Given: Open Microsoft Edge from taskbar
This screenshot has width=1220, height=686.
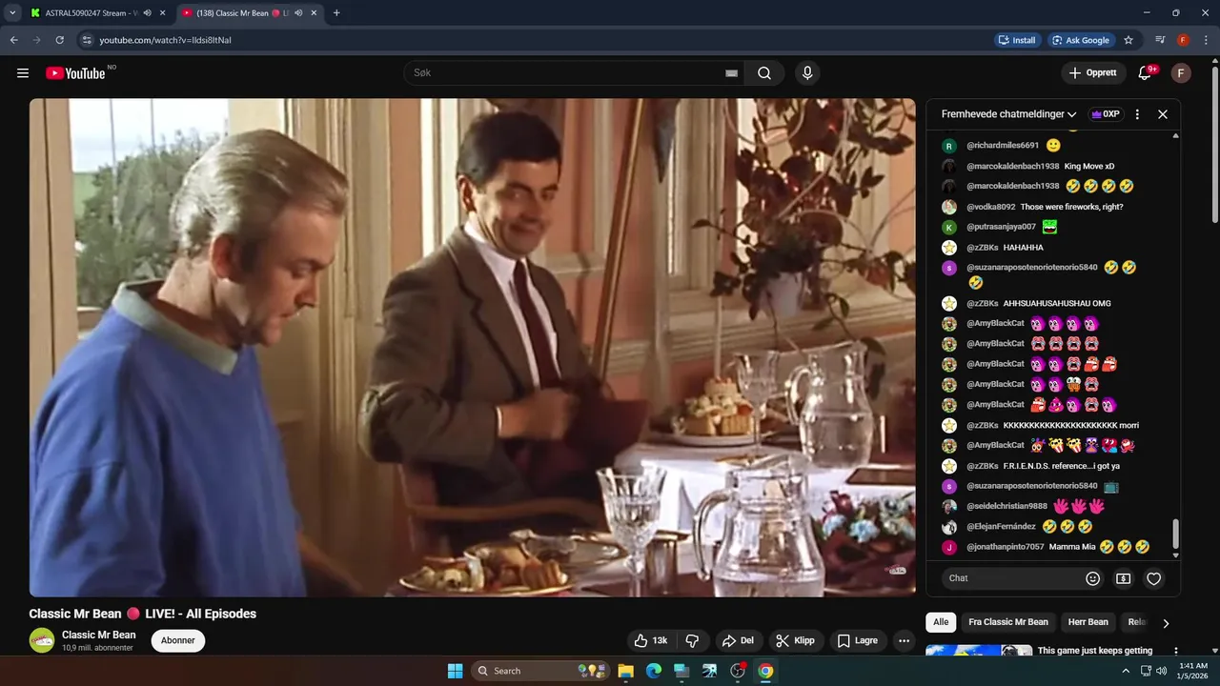Looking at the screenshot, I should [654, 671].
